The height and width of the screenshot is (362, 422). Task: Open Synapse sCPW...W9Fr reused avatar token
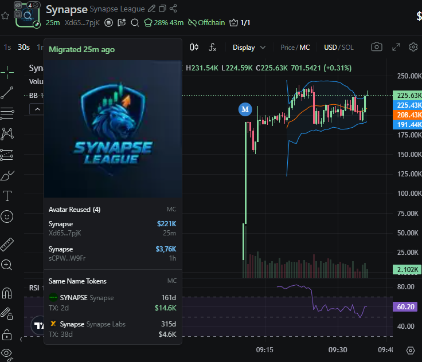pos(112,253)
